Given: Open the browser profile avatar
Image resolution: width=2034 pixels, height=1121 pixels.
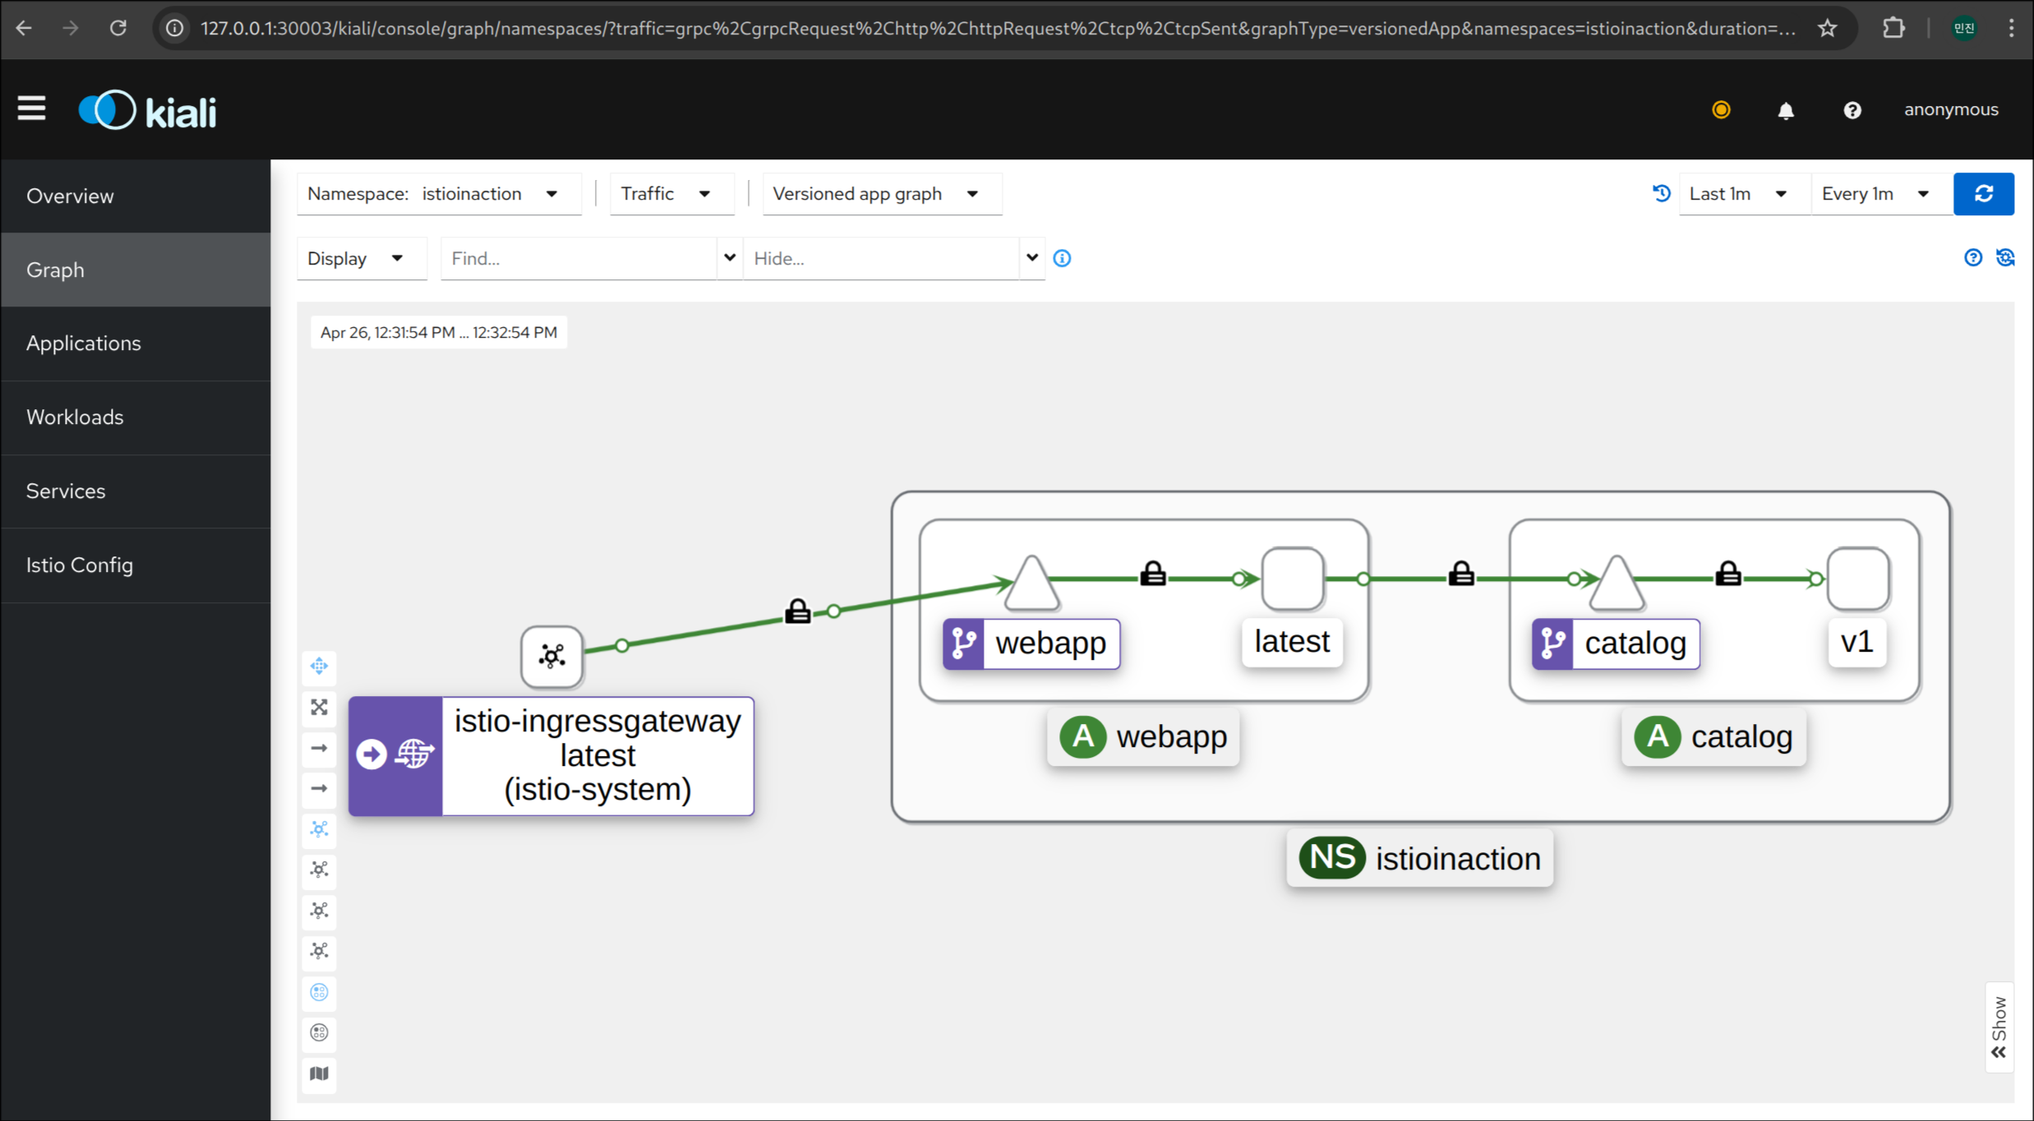Looking at the screenshot, I should (1964, 29).
